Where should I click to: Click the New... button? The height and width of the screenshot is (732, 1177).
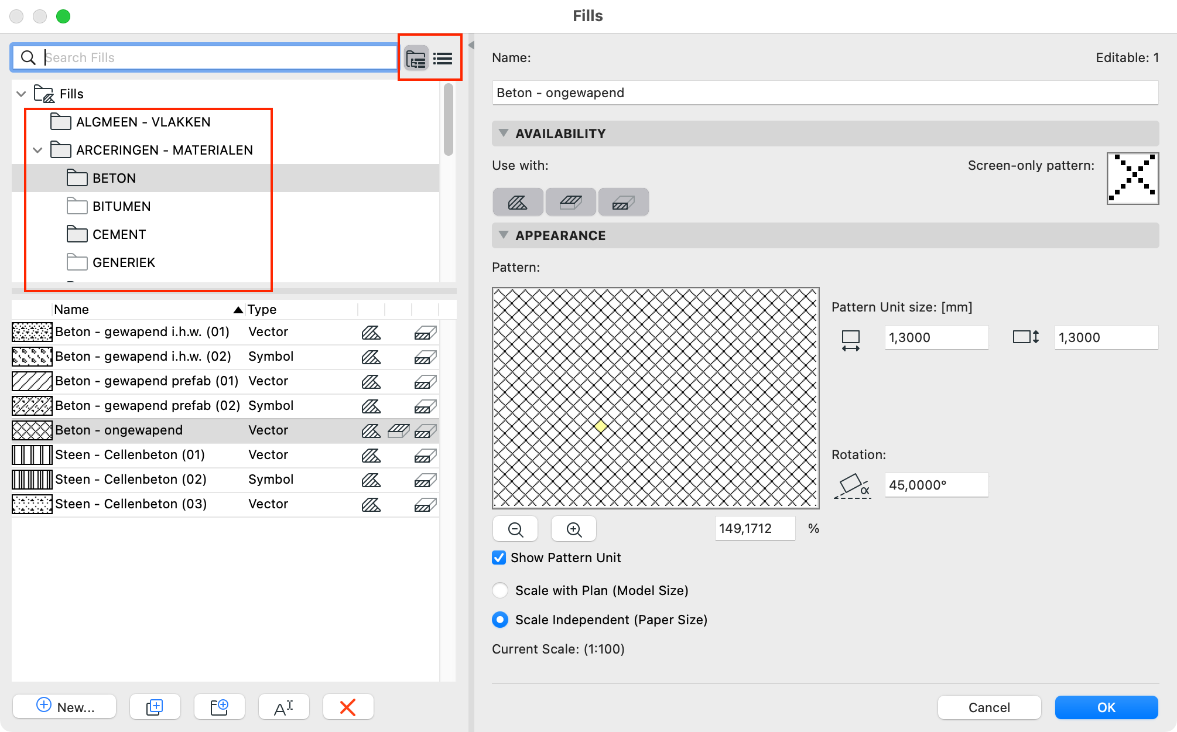[64, 707]
